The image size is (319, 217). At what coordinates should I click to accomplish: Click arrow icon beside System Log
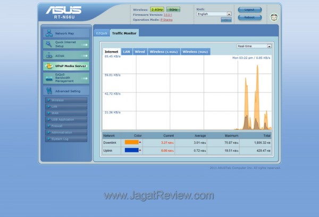click(48, 139)
